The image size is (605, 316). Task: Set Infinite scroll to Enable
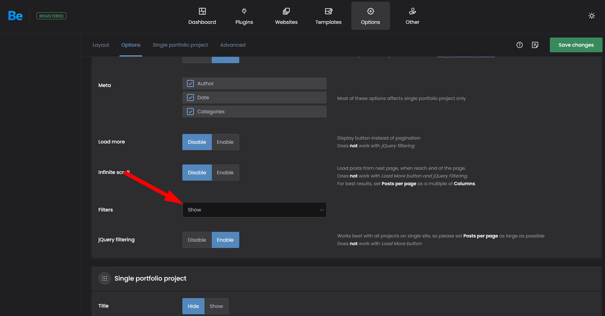click(225, 173)
